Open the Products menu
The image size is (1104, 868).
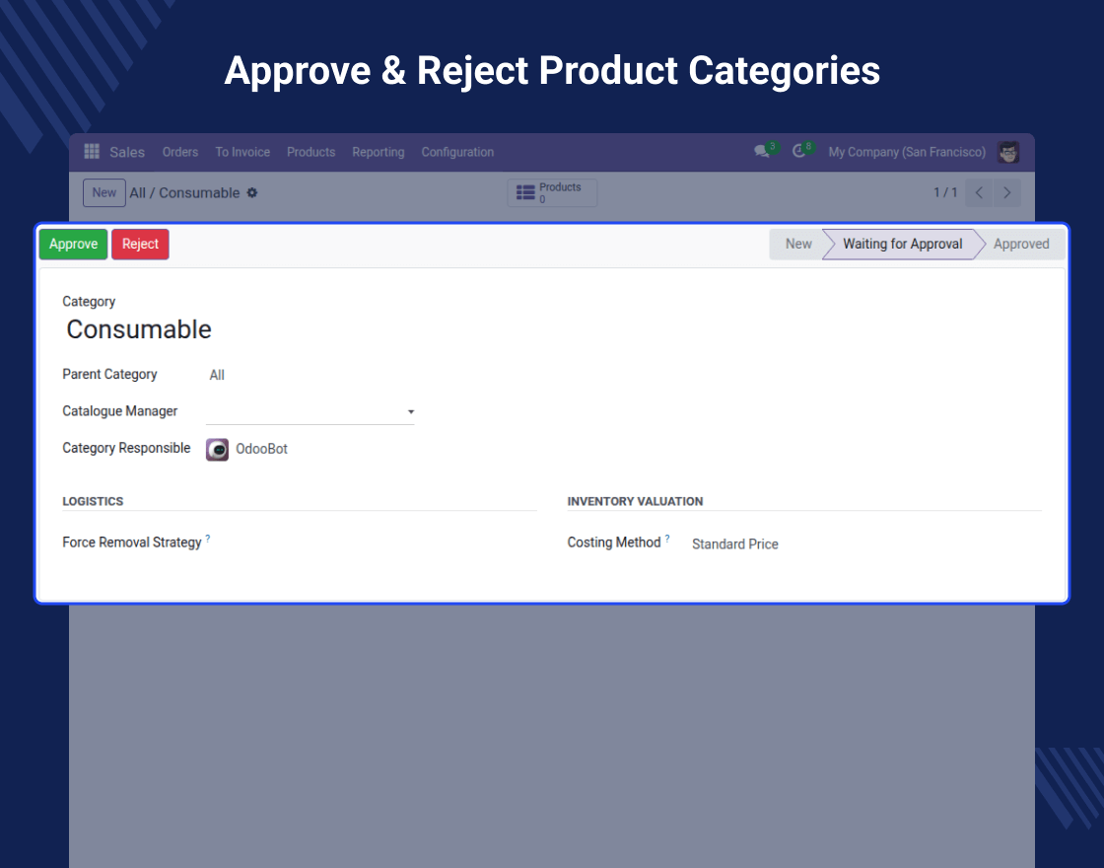(x=310, y=152)
